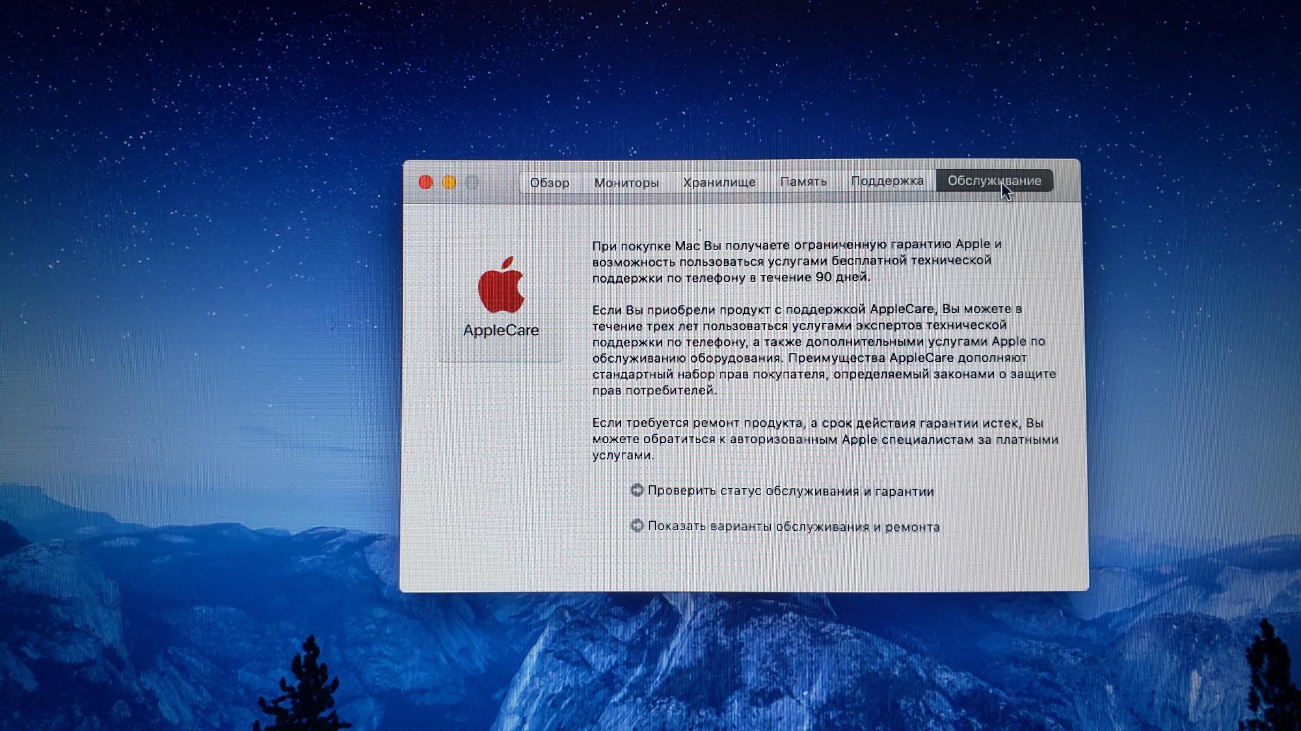The width and height of the screenshot is (1301, 731).
Task: Click paragraph starting "При покупке Mac"
Action: (797, 261)
